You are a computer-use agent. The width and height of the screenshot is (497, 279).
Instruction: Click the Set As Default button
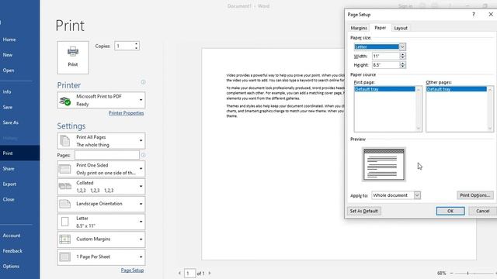point(364,211)
